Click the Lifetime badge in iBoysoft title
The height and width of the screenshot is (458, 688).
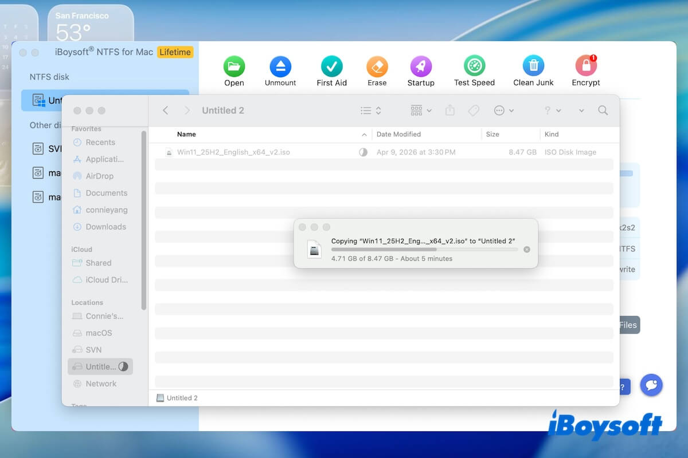pos(175,52)
